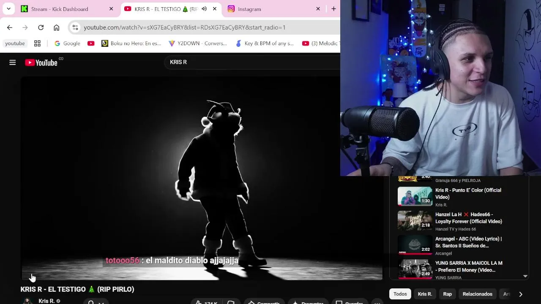The width and height of the screenshot is (541, 304).
Task: Click 'Granuja 666 y PIELROJA' channel text
Action: point(458,180)
